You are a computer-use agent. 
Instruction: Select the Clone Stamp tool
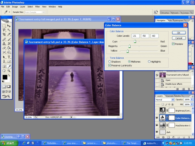[4, 43]
